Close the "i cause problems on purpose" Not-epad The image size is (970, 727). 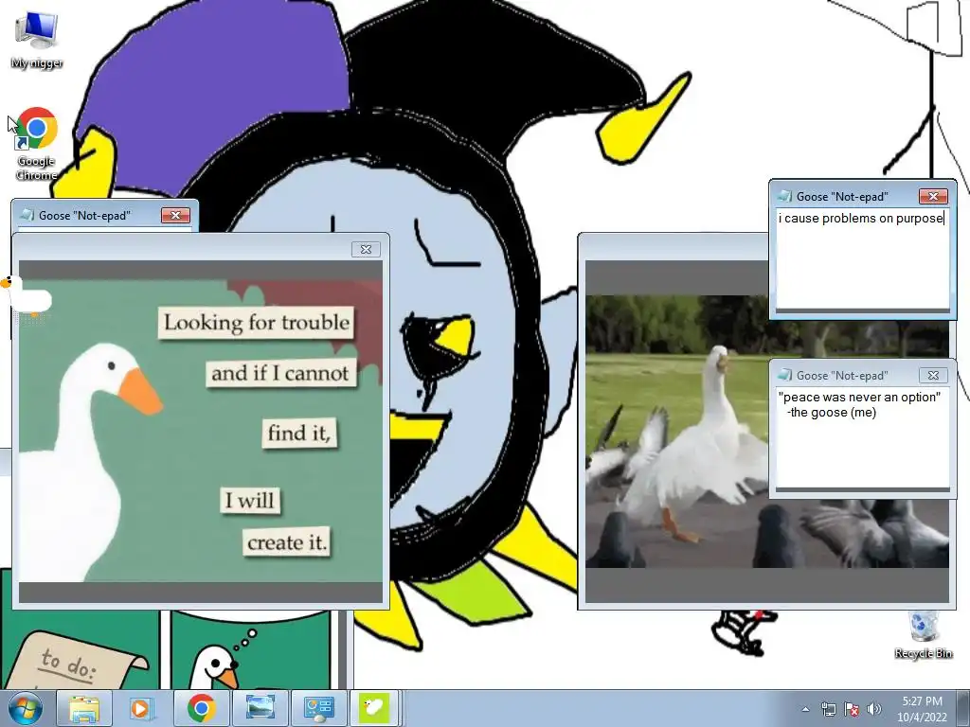tap(933, 196)
